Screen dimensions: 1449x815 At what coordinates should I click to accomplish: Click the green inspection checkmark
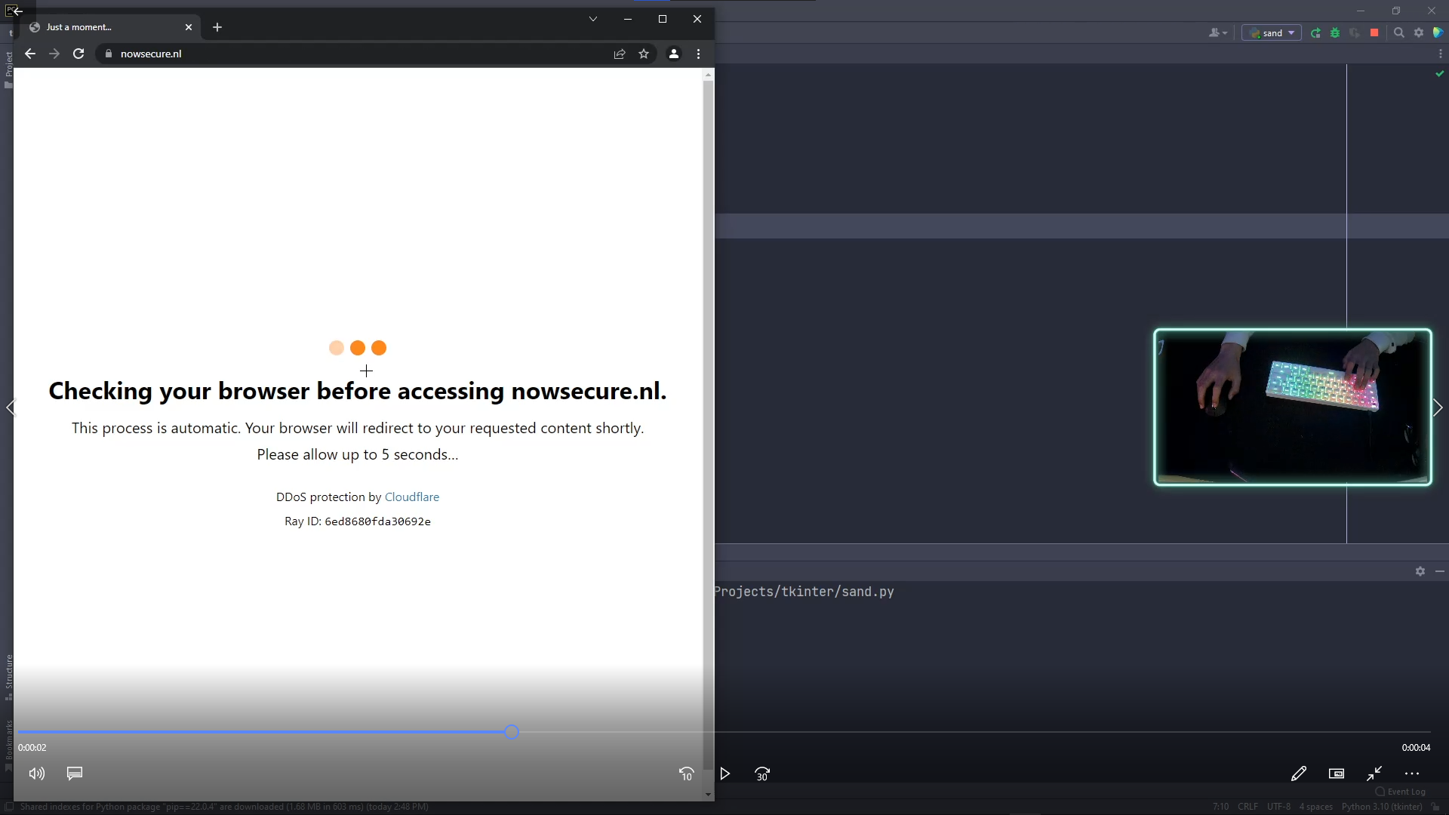pos(1440,74)
